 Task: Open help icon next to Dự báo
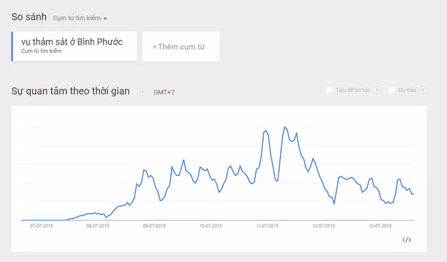coord(423,90)
